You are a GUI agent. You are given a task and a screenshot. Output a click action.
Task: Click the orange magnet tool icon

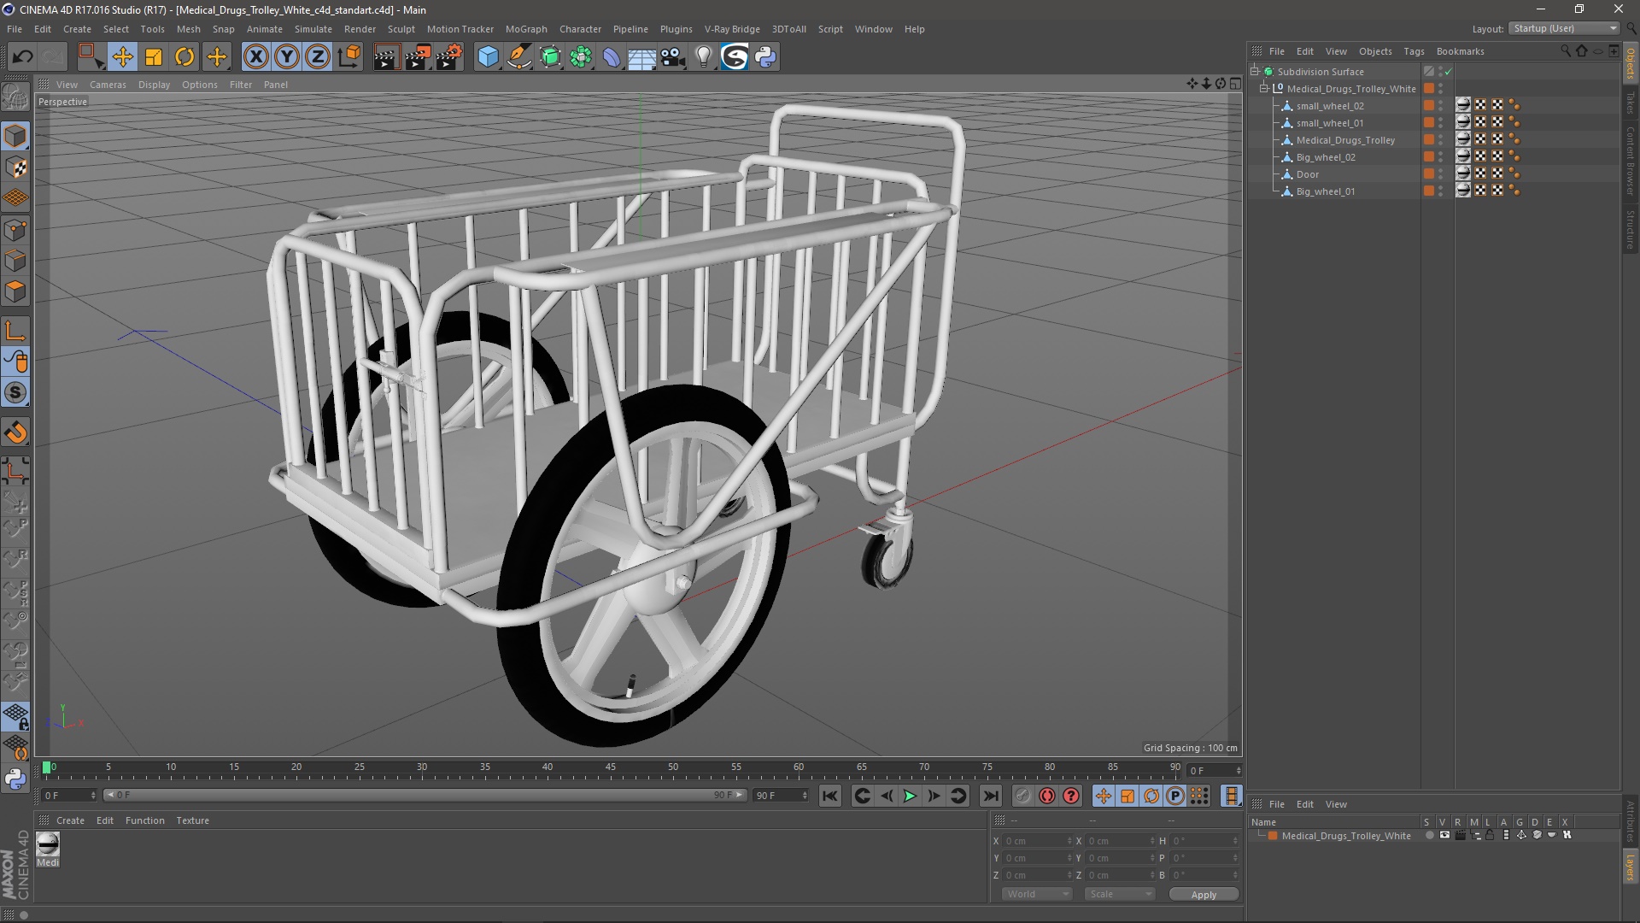point(15,432)
